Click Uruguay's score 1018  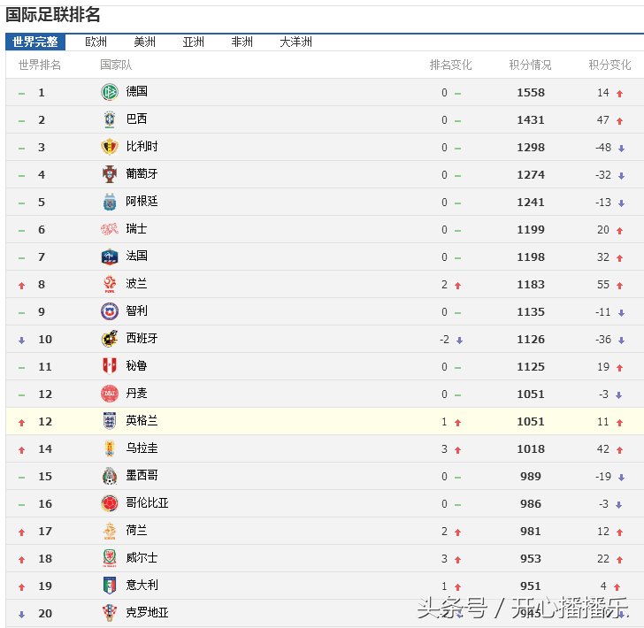[531, 449]
